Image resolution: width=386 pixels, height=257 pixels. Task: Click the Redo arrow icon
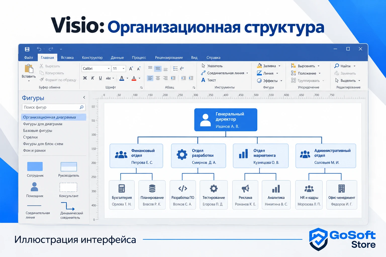(51, 49)
